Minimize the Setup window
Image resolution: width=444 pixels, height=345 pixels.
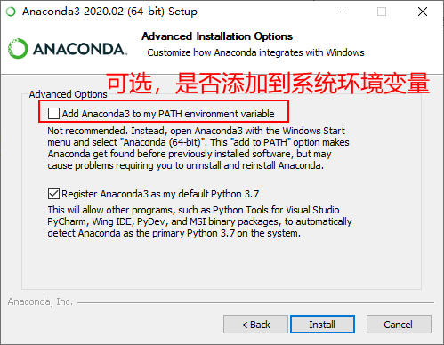point(342,12)
